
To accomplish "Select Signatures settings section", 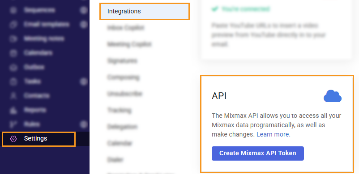I will 122,61.
